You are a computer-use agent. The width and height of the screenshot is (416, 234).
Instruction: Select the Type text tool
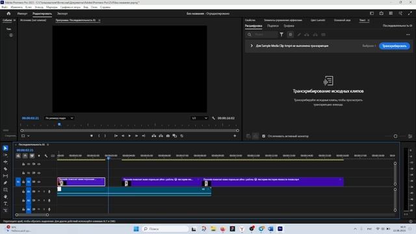(5, 203)
